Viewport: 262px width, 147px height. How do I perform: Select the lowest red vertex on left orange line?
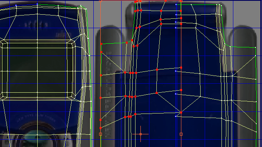[x=100, y=128]
